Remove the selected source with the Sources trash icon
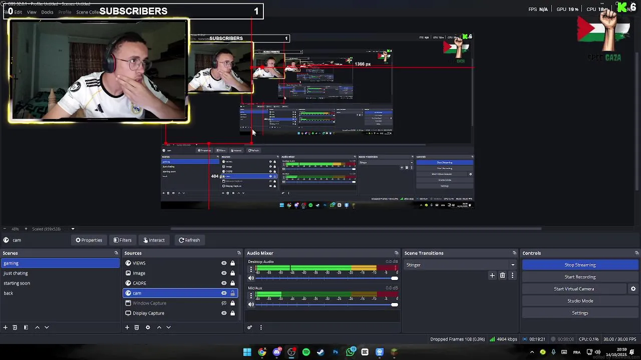 (x=137, y=327)
